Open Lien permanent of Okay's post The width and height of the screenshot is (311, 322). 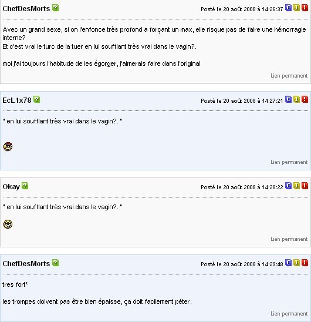(x=289, y=239)
